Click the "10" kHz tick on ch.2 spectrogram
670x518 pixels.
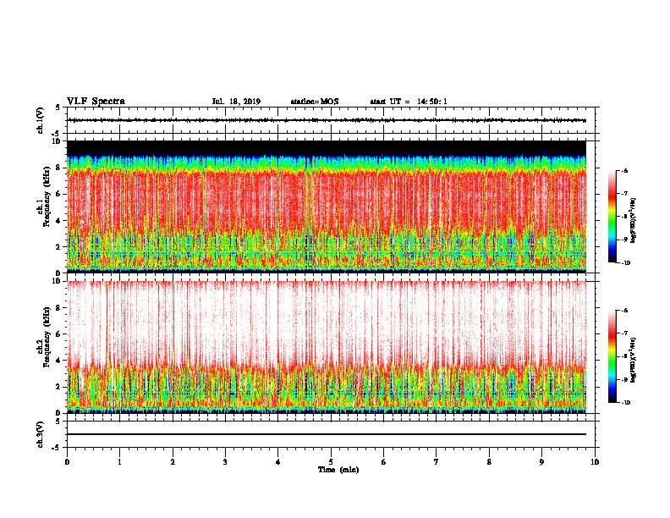point(58,281)
